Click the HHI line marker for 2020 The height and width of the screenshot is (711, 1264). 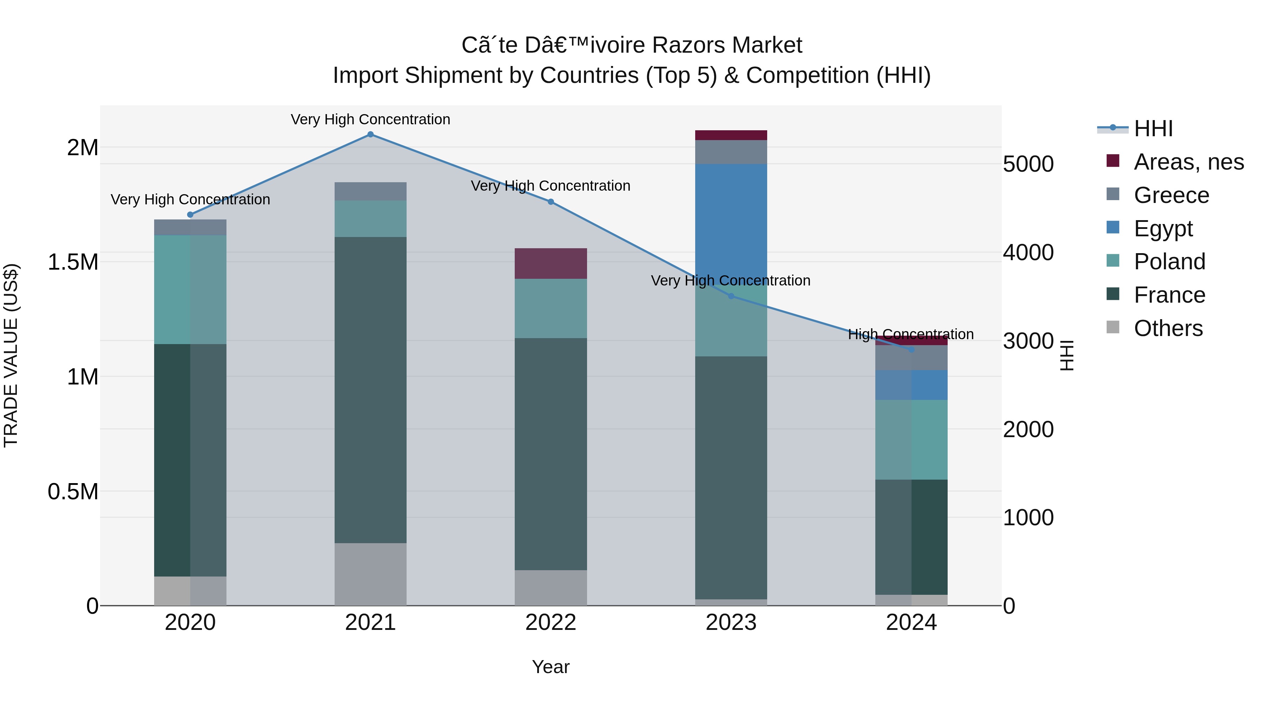(x=190, y=215)
